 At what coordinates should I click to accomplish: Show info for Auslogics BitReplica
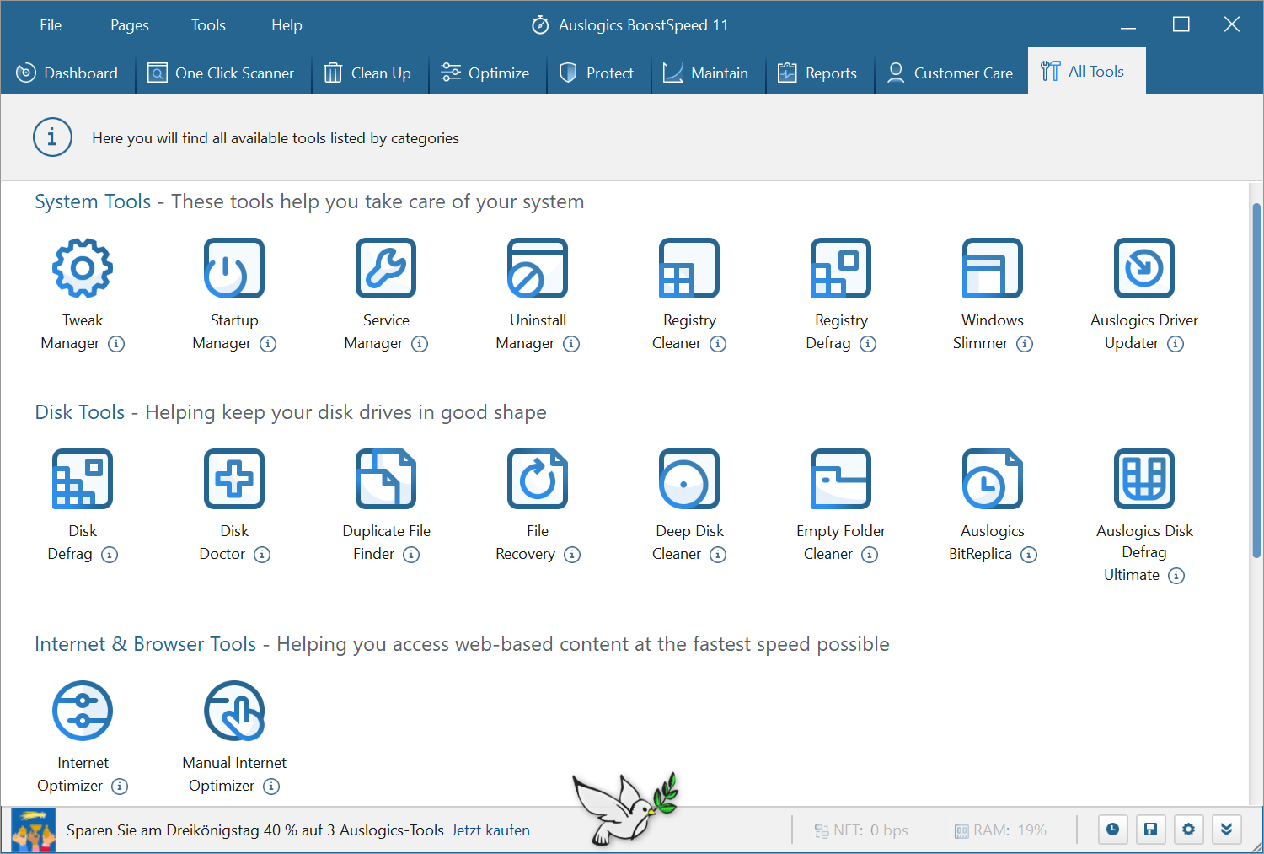click(x=1029, y=555)
